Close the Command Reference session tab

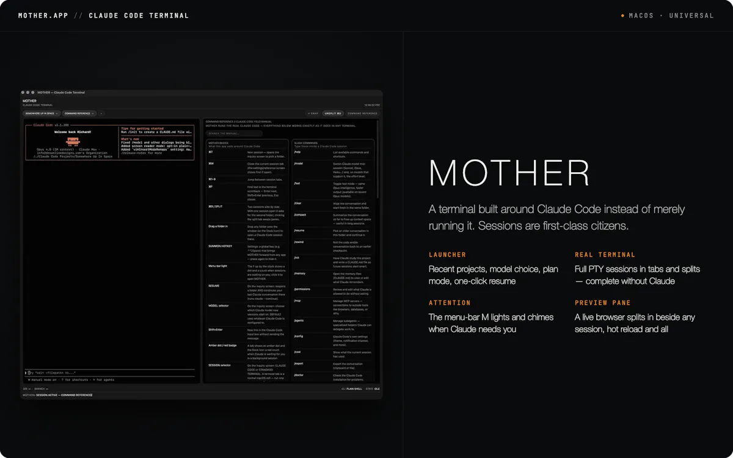coord(93,114)
